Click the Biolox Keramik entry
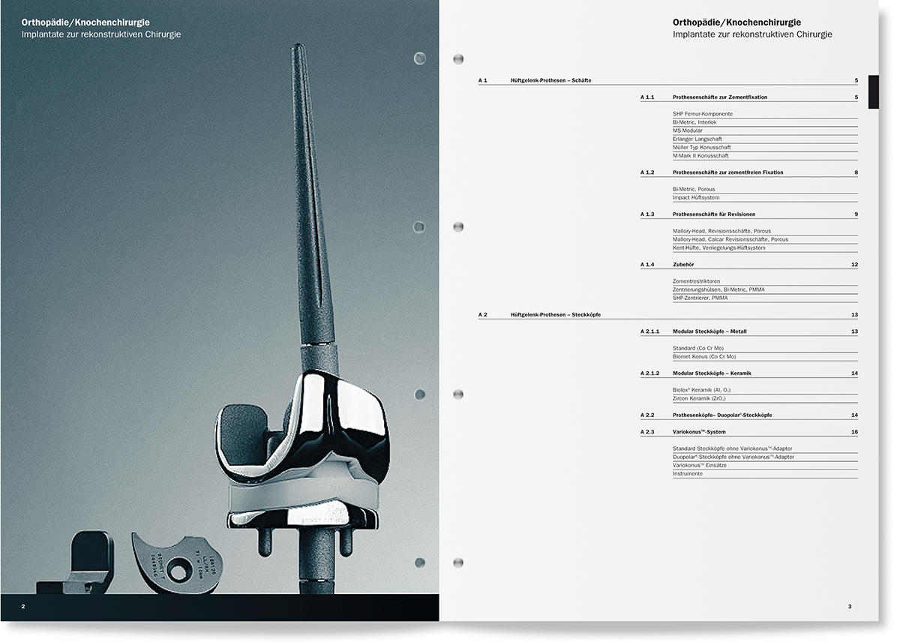This screenshot has width=900, height=642. coord(701,390)
